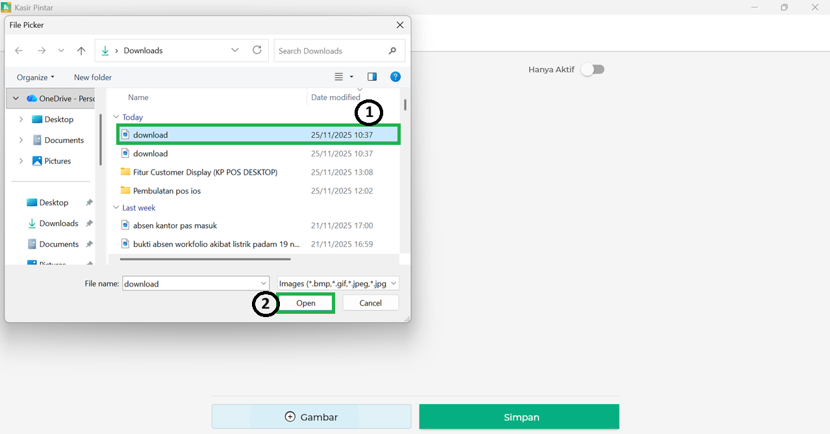Toggle the preview pane icon

coord(372,77)
